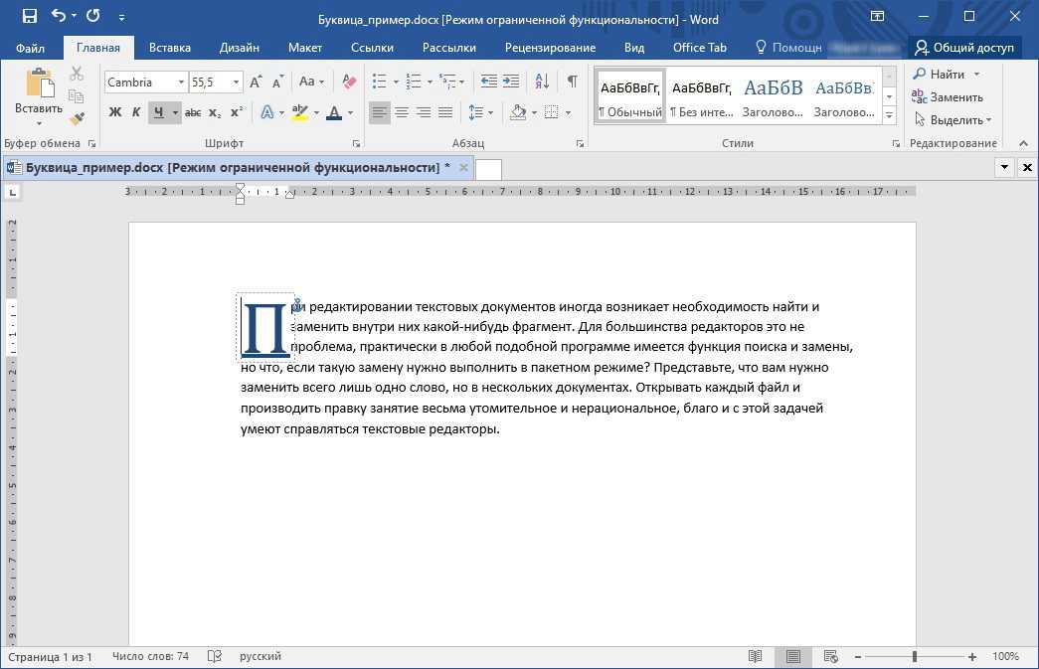This screenshot has width=1039, height=669.
Task: Increase paragraph indent
Action: click(x=511, y=83)
